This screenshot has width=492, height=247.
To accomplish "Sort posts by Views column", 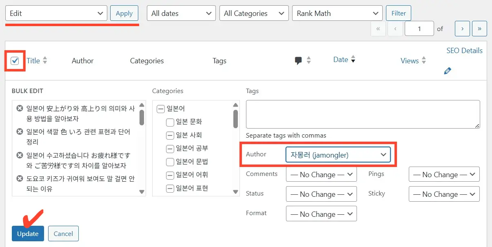I will click(410, 61).
